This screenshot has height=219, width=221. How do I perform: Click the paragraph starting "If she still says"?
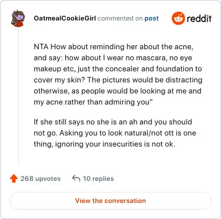(x=115, y=133)
